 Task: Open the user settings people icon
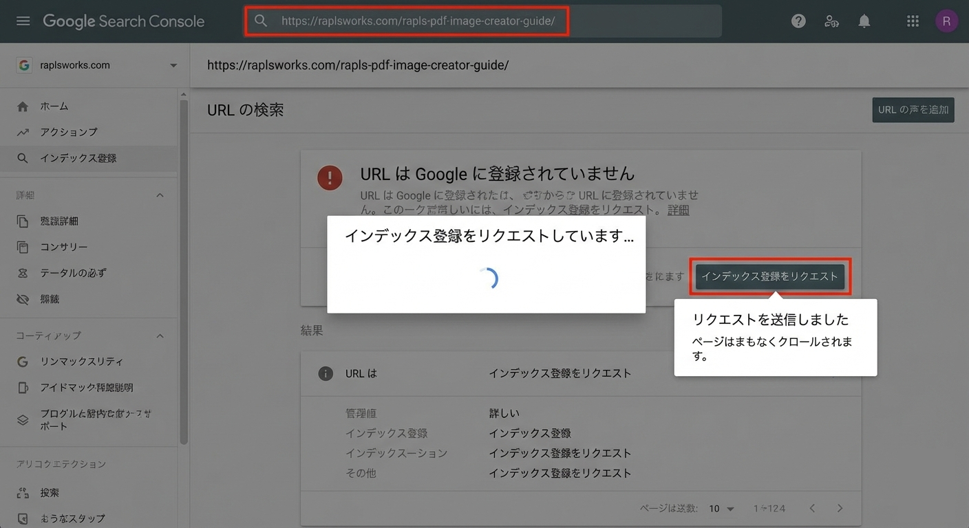tap(831, 21)
